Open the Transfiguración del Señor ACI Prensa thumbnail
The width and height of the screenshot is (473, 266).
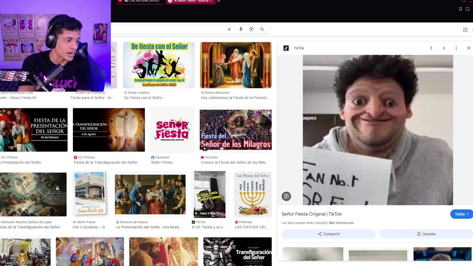tap(109, 130)
